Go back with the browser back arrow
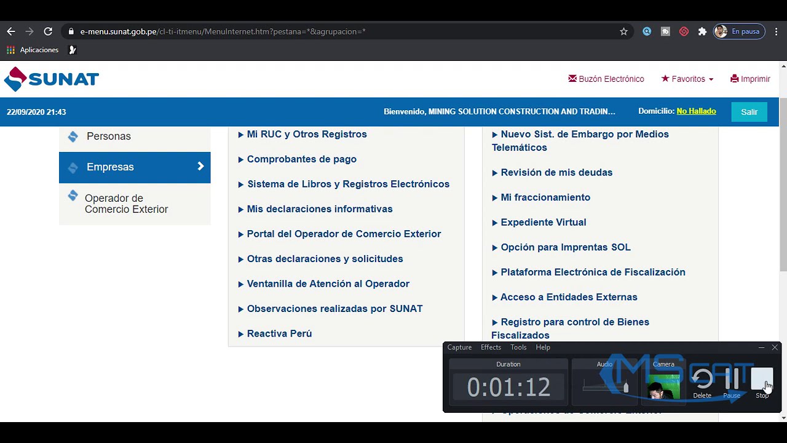The image size is (787, 443). [11, 31]
